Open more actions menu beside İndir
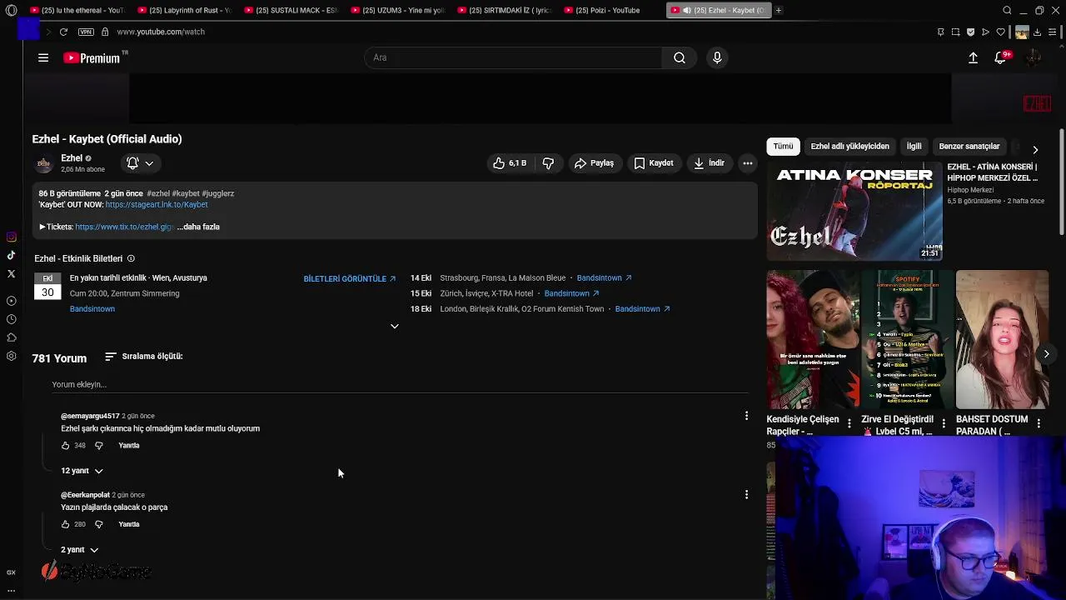1066x600 pixels. 748,163
